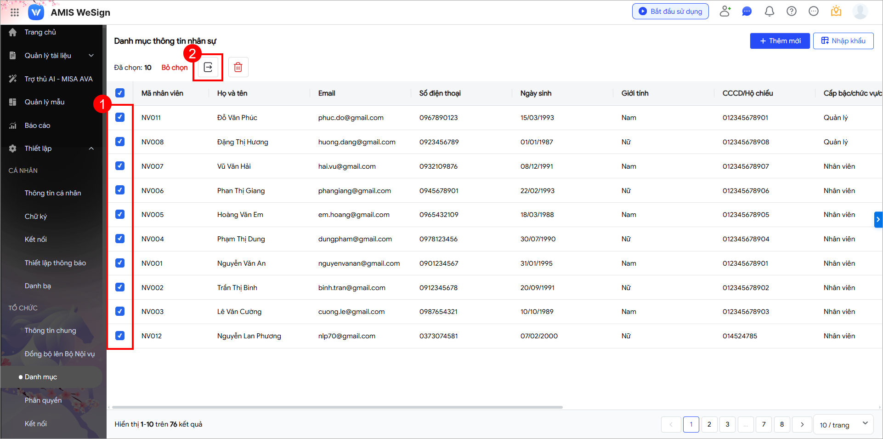Click the Bỏ chọn link
The image size is (883, 439).
pyautogui.click(x=175, y=68)
